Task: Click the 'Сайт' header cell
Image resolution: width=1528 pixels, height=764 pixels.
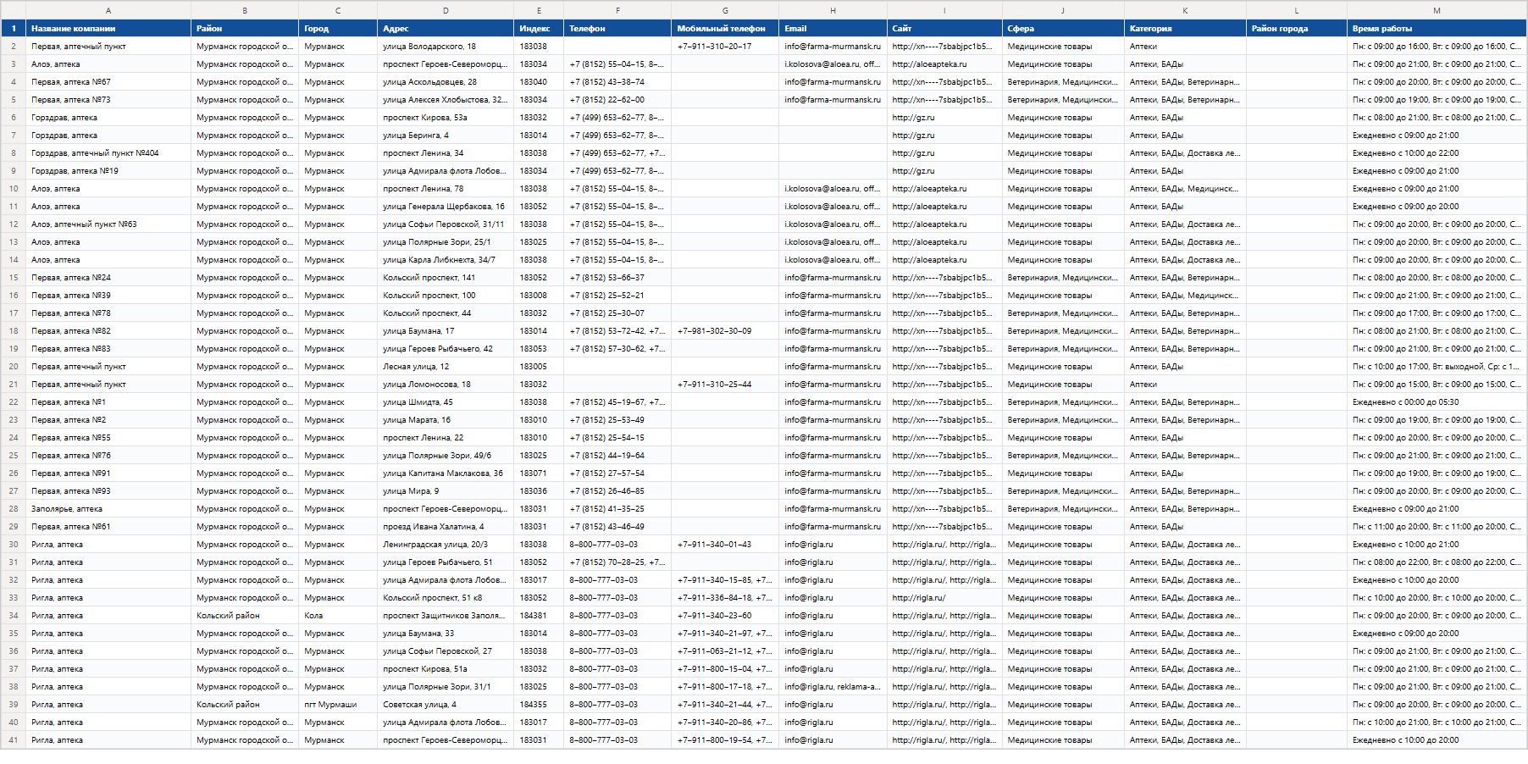Action: pyautogui.click(x=944, y=29)
